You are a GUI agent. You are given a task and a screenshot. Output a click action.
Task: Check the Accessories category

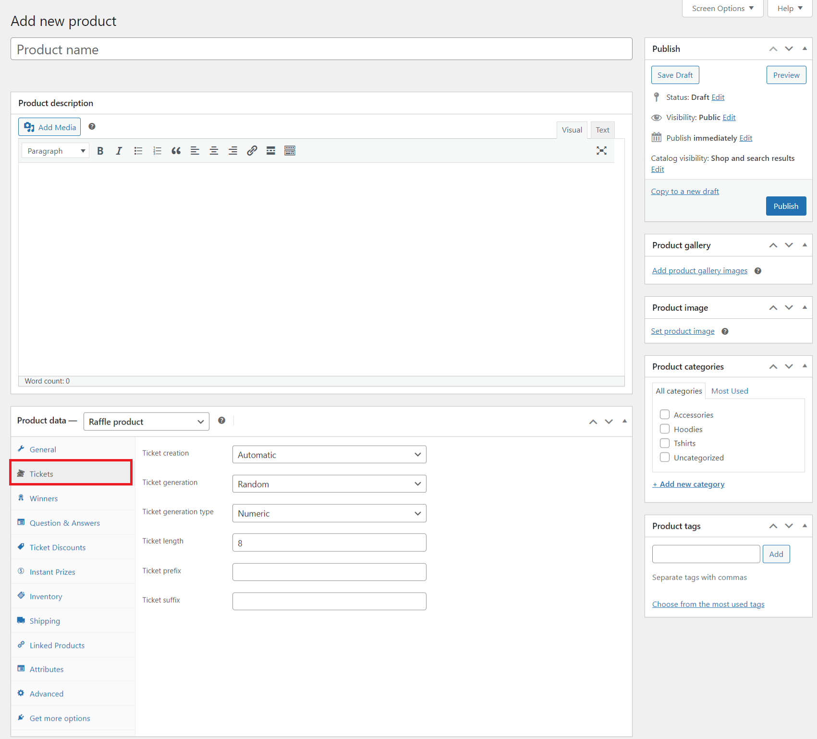(x=665, y=414)
